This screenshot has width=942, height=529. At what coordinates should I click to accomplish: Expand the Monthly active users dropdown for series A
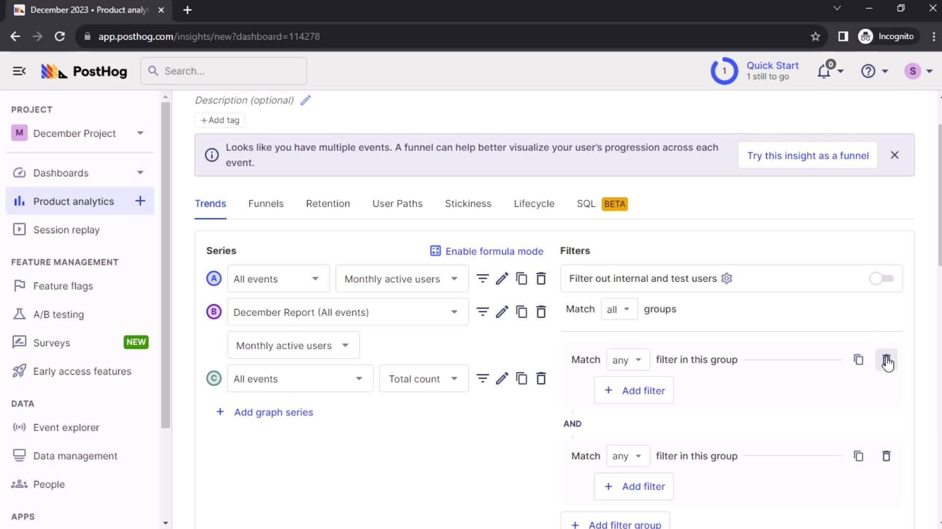400,279
